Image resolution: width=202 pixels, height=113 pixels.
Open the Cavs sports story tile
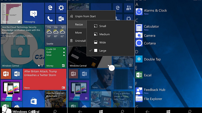(x=56, y=99)
